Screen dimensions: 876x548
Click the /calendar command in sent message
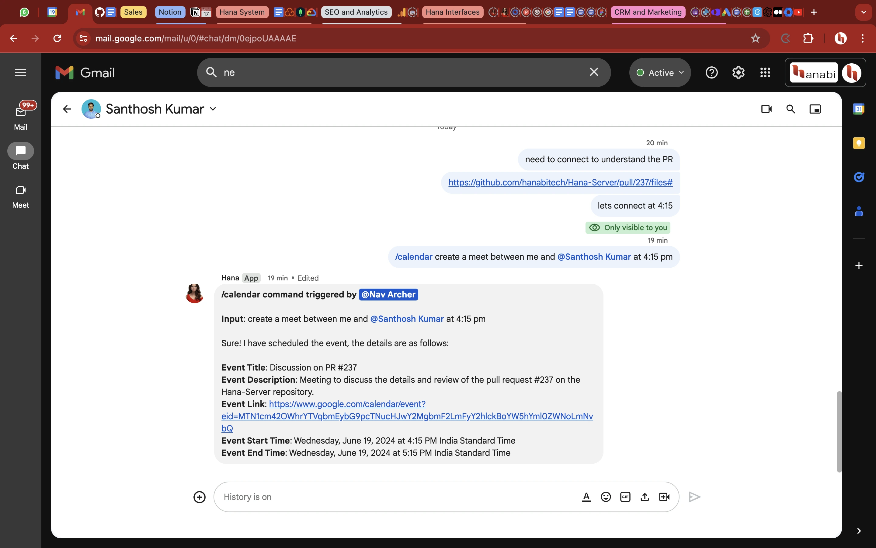(414, 257)
